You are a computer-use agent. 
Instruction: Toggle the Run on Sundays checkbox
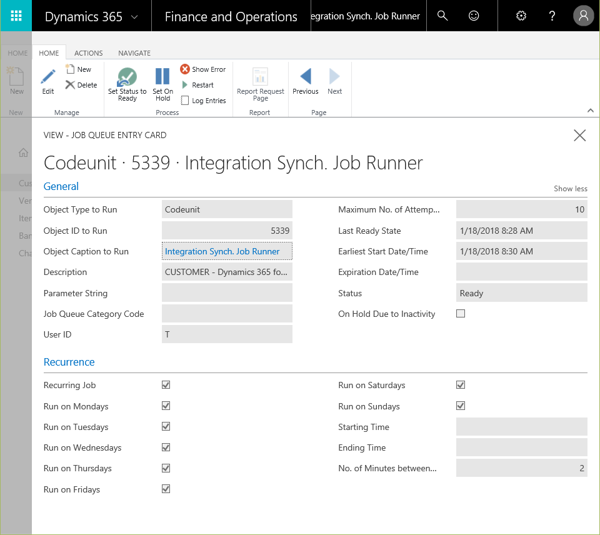click(x=461, y=406)
